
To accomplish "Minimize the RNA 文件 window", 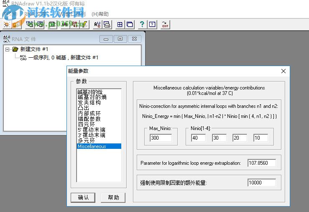I will [x=106, y=39].
